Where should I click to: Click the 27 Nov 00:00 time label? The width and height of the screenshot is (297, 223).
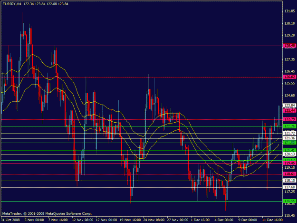(x=178, y=220)
